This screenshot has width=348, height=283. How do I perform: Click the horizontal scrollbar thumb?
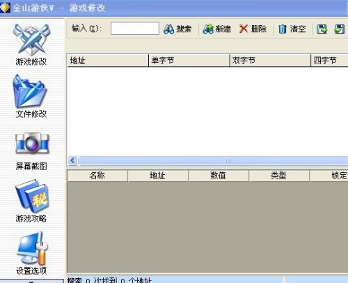coord(214,160)
